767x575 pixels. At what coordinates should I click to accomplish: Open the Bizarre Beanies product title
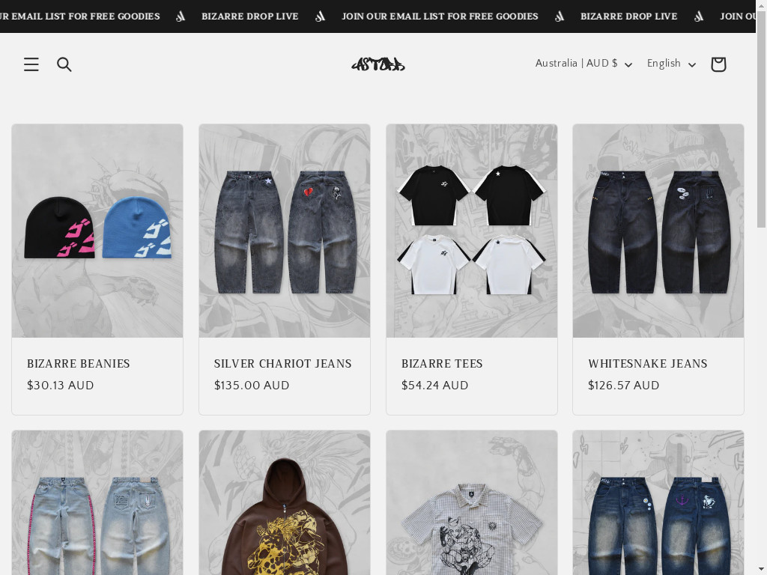[x=78, y=364]
